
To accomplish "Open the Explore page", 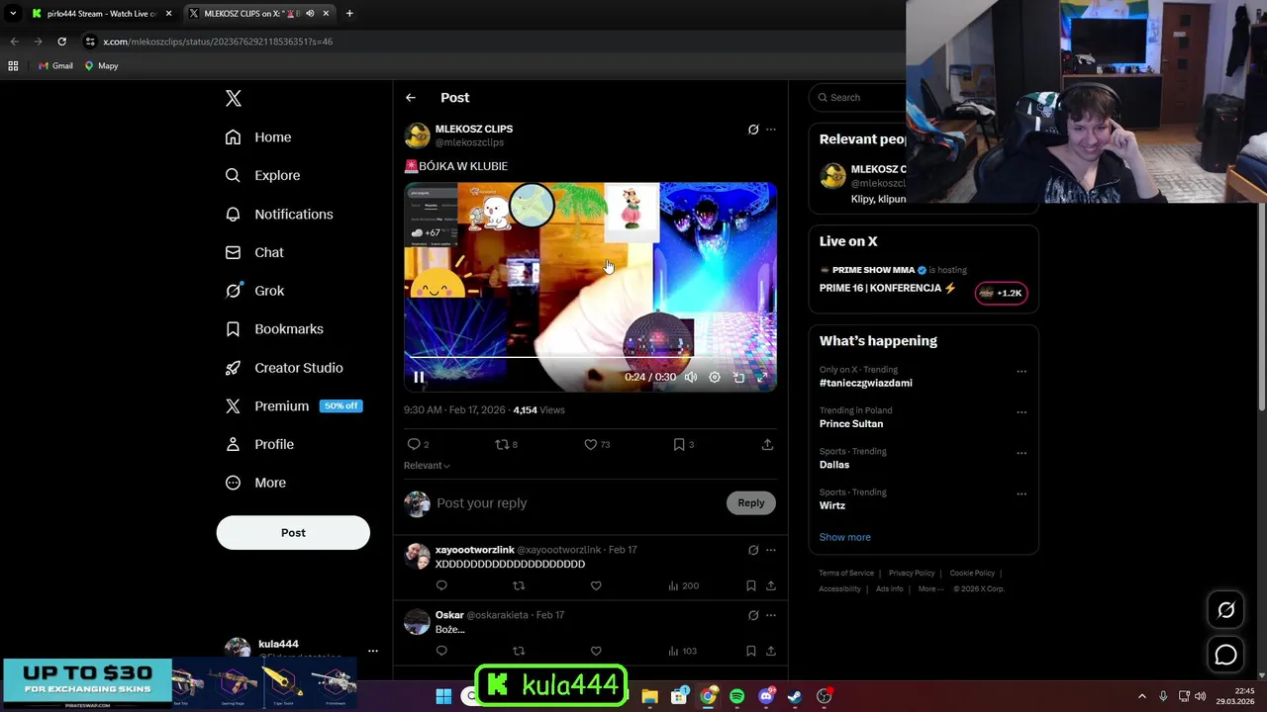I will 262,175.
